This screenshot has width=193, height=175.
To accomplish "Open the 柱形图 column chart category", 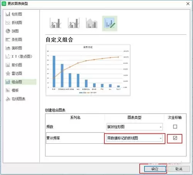I will pos(14,14).
